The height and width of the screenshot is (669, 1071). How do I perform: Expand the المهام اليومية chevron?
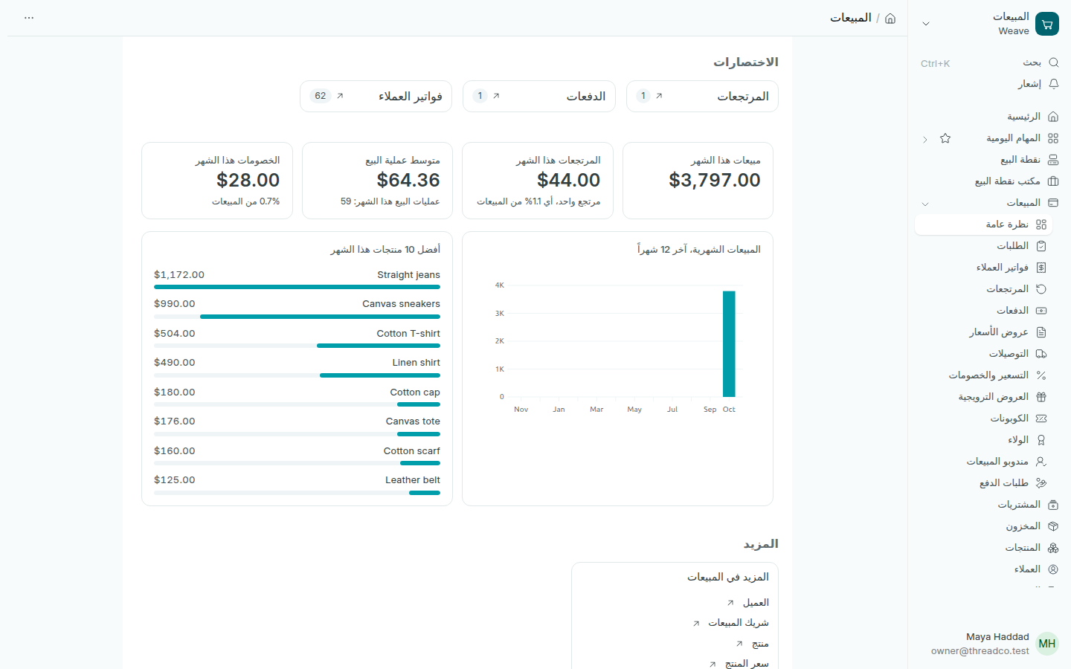(x=925, y=139)
